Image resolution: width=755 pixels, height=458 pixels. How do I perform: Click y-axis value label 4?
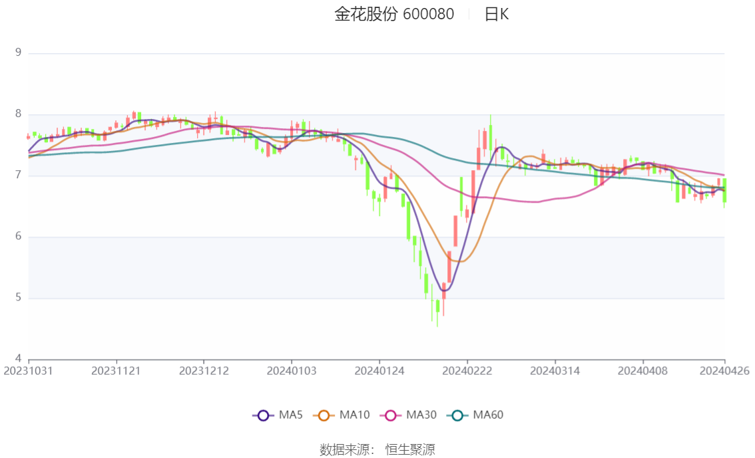coord(18,358)
